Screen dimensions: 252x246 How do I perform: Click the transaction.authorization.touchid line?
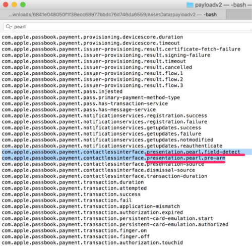pyautogui.click(x=92, y=242)
